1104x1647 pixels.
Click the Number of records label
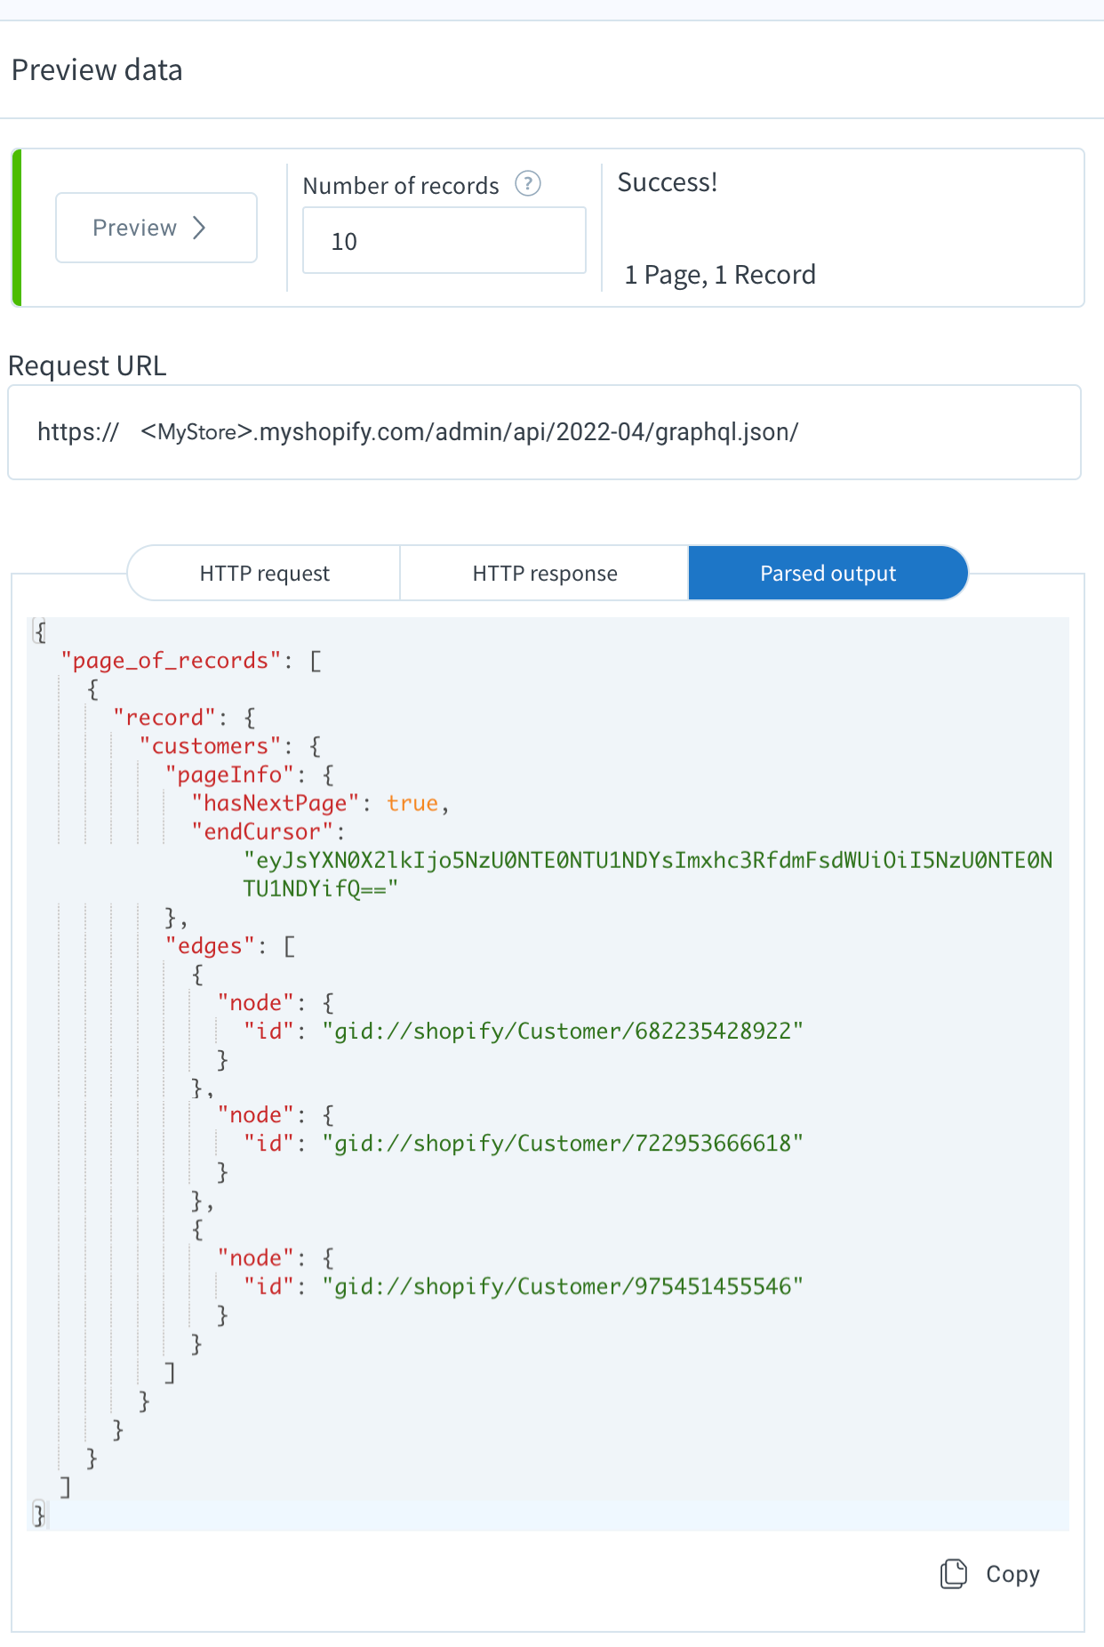401,185
